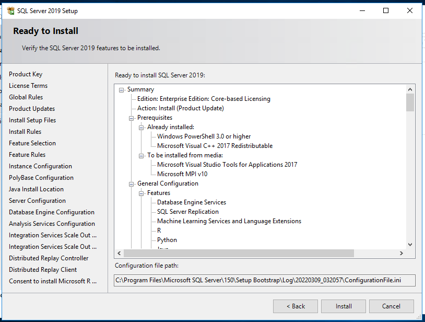Collapse the Prerequisites node
This screenshot has height=322, width=425.
131,118
